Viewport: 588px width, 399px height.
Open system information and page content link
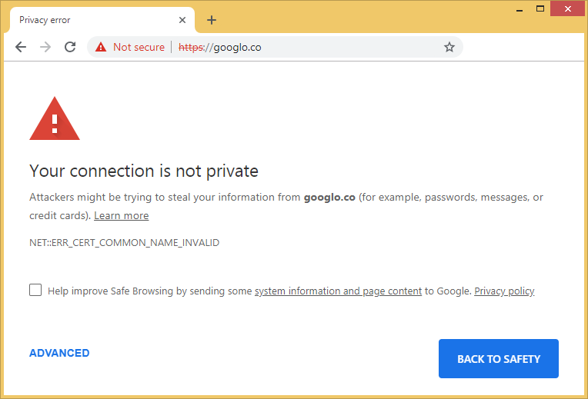pos(338,291)
